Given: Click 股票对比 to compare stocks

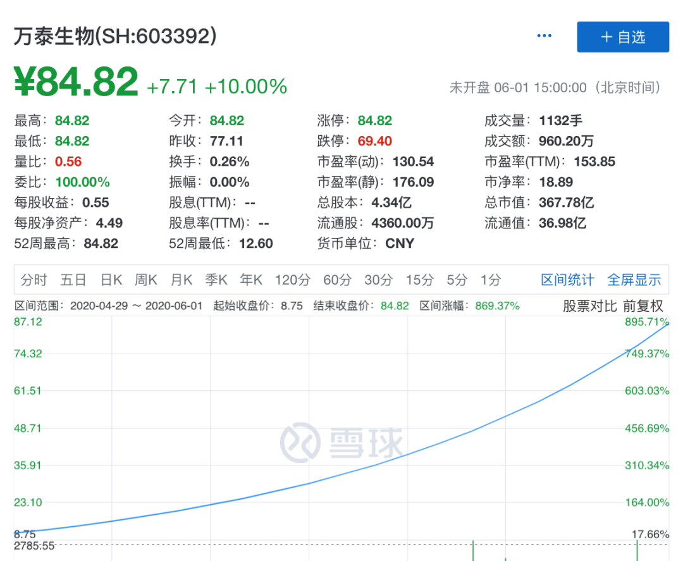Looking at the screenshot, I should (x=589, y=306).
